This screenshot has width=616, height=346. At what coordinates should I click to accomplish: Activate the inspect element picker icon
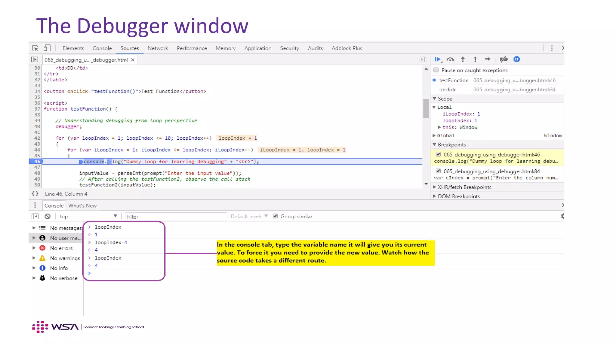pyautogui.click(x=35, y=48)
